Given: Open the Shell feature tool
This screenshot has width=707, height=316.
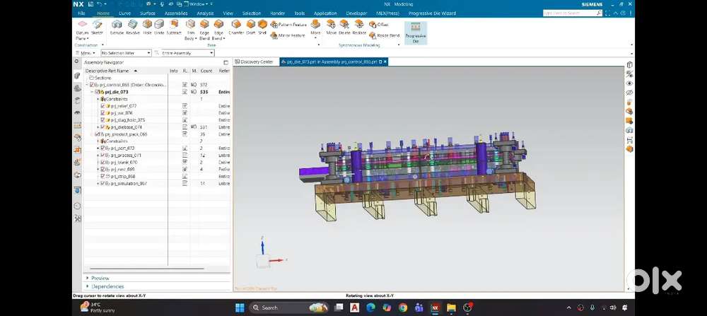Looking at the screenshot, I should click(262, 27).
